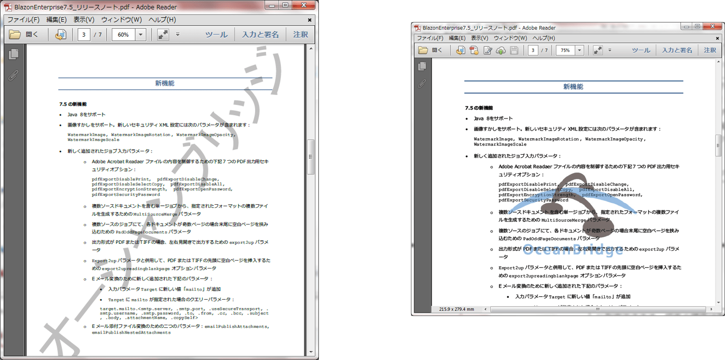Edit page number field in right window

[x=533, y=50]
